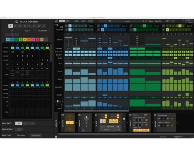
Task: Go to the previous preset arrow
Action: [143, 21]
